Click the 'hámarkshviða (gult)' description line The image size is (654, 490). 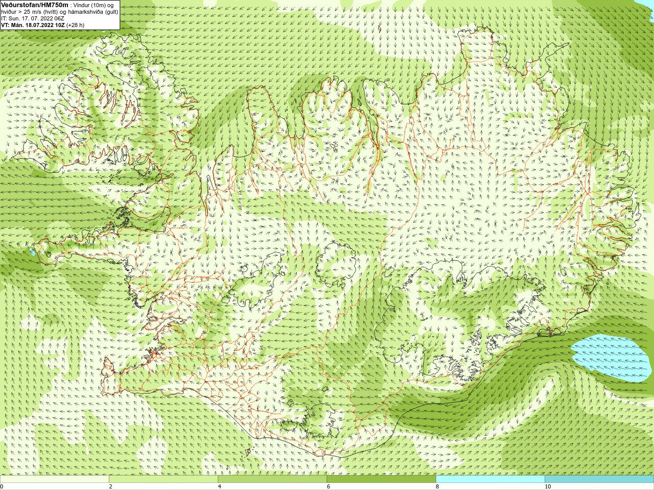60,12
